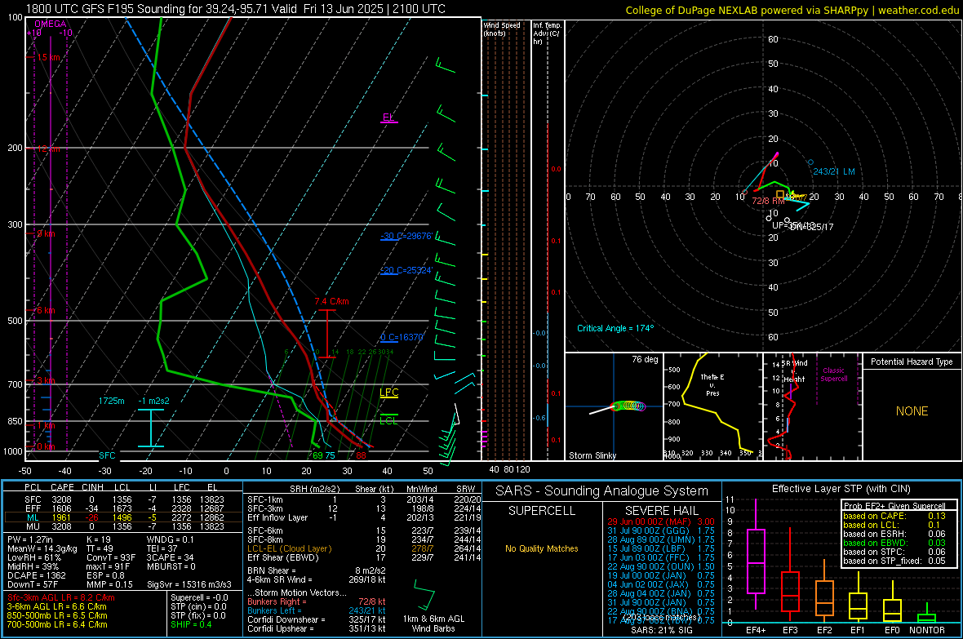Click the 76 deg slinky tilt value
Viewport: 963px width, 639px height.
(x=645, y=359)
